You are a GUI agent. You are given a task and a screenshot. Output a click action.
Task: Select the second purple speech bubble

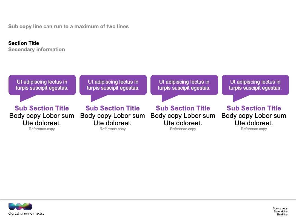click(113, 85)
